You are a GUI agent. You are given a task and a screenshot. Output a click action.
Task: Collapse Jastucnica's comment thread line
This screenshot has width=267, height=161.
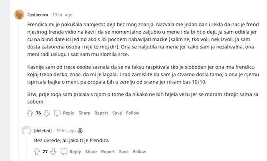(x=19, y=91)
